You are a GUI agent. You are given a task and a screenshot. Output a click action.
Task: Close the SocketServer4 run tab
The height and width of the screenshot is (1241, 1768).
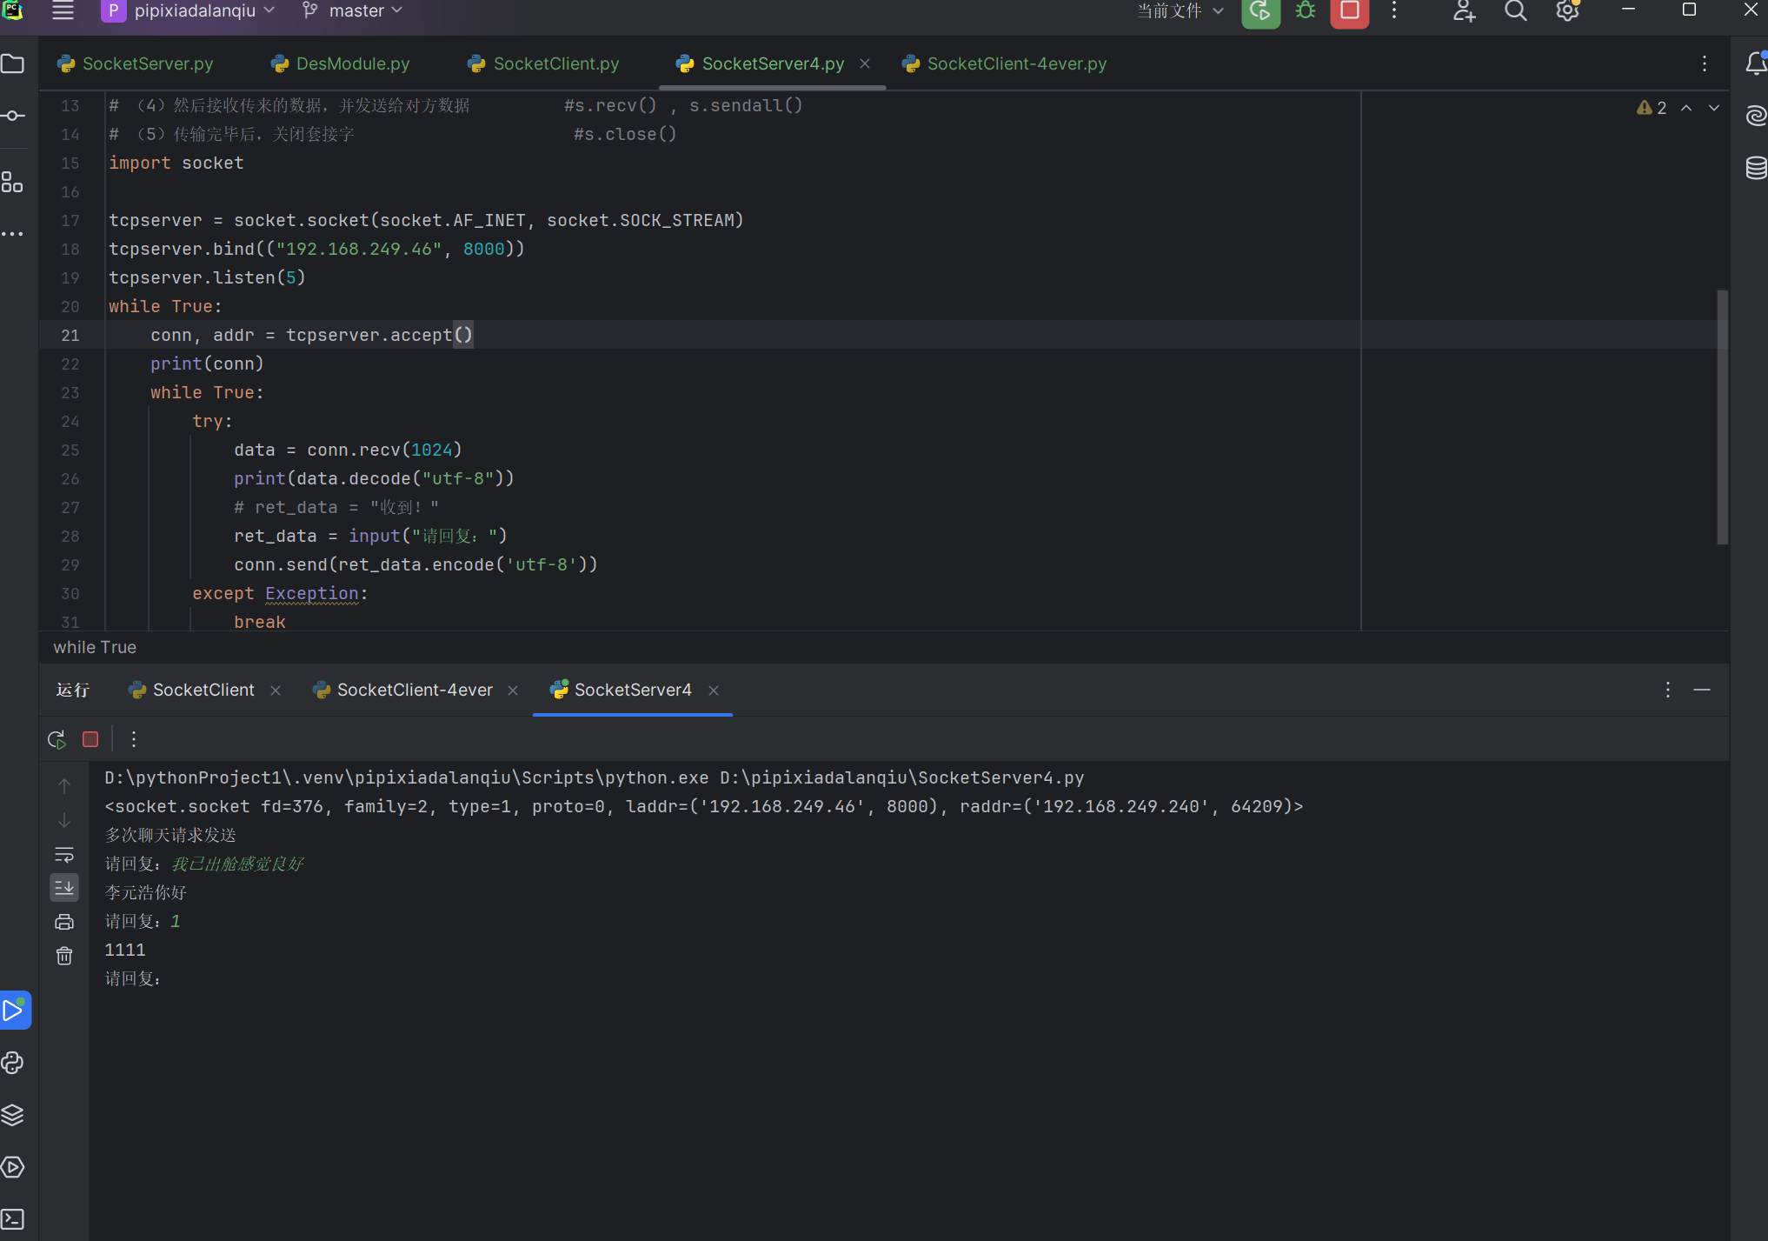coord(714,690)
